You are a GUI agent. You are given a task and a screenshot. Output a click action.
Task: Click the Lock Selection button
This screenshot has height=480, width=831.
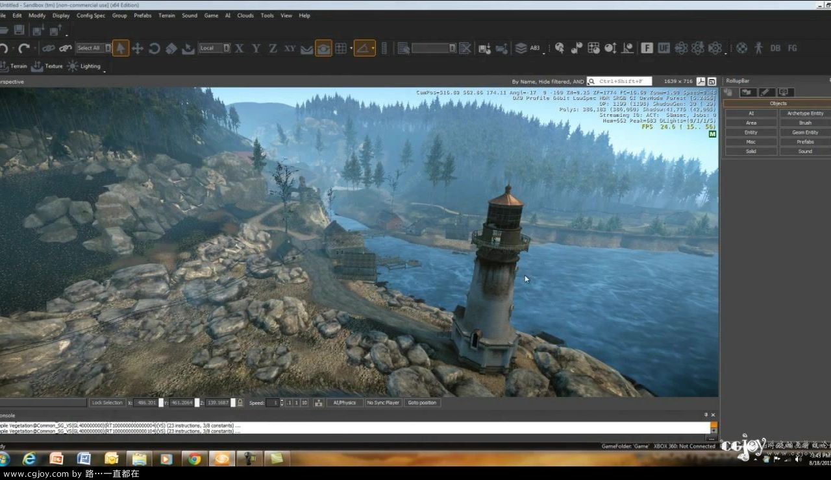108,403
